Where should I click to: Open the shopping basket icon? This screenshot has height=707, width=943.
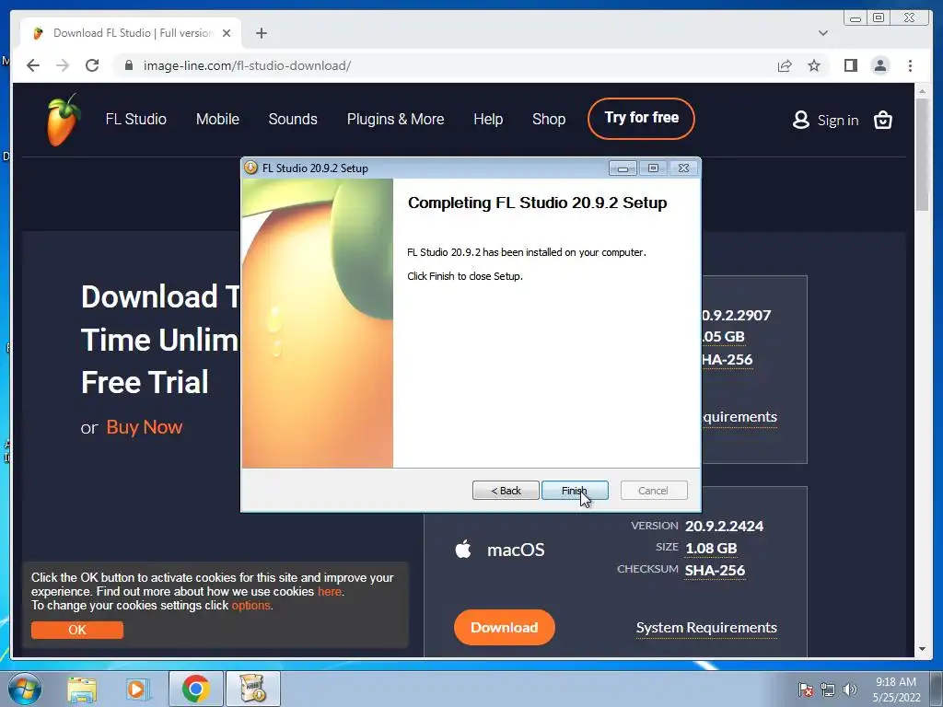pos(882,120)
